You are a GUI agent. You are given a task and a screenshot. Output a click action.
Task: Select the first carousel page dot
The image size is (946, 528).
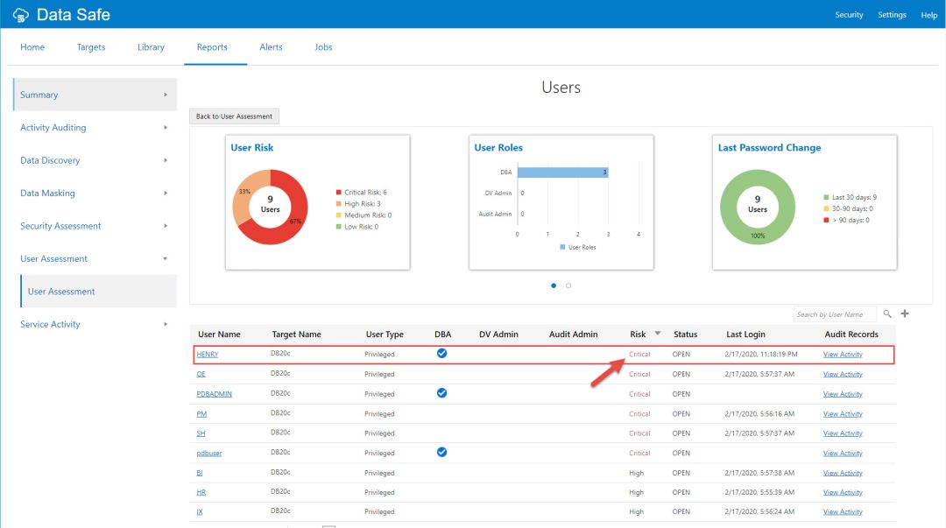click(x=554, y=285)
